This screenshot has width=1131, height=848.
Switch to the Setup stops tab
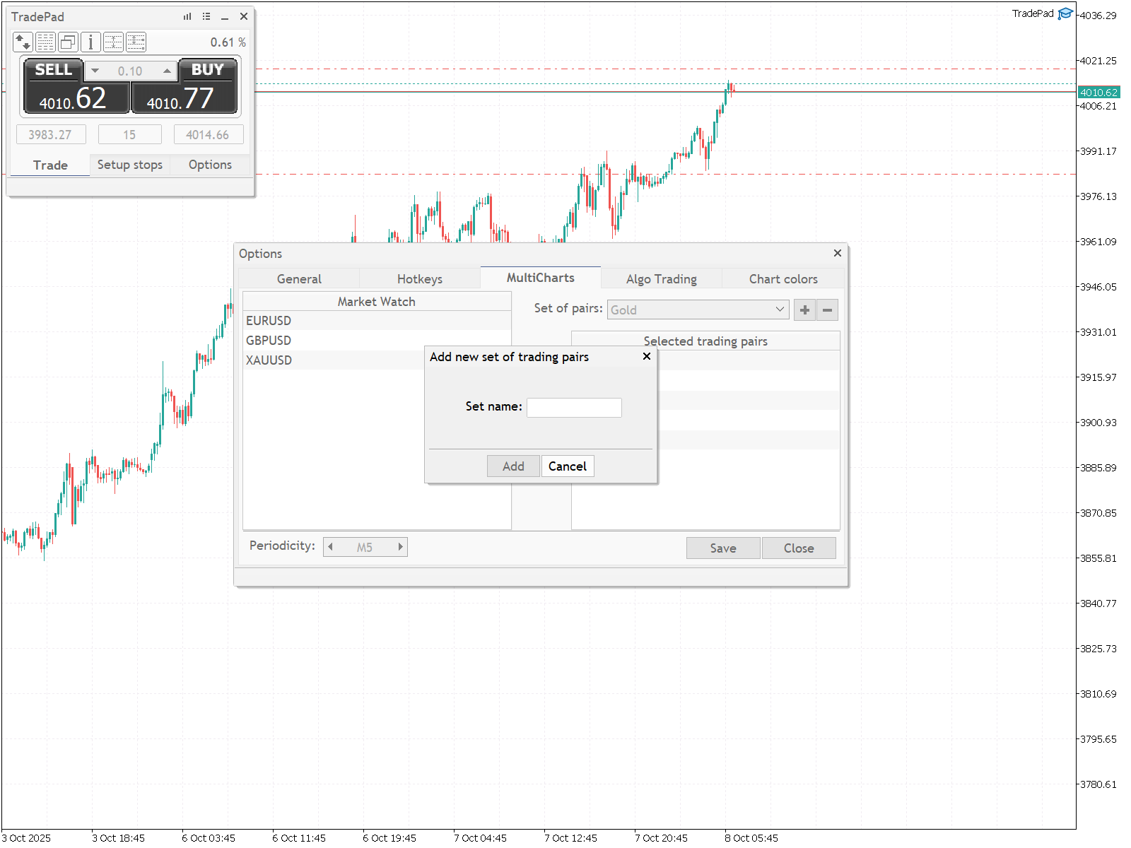pos(130,165)
